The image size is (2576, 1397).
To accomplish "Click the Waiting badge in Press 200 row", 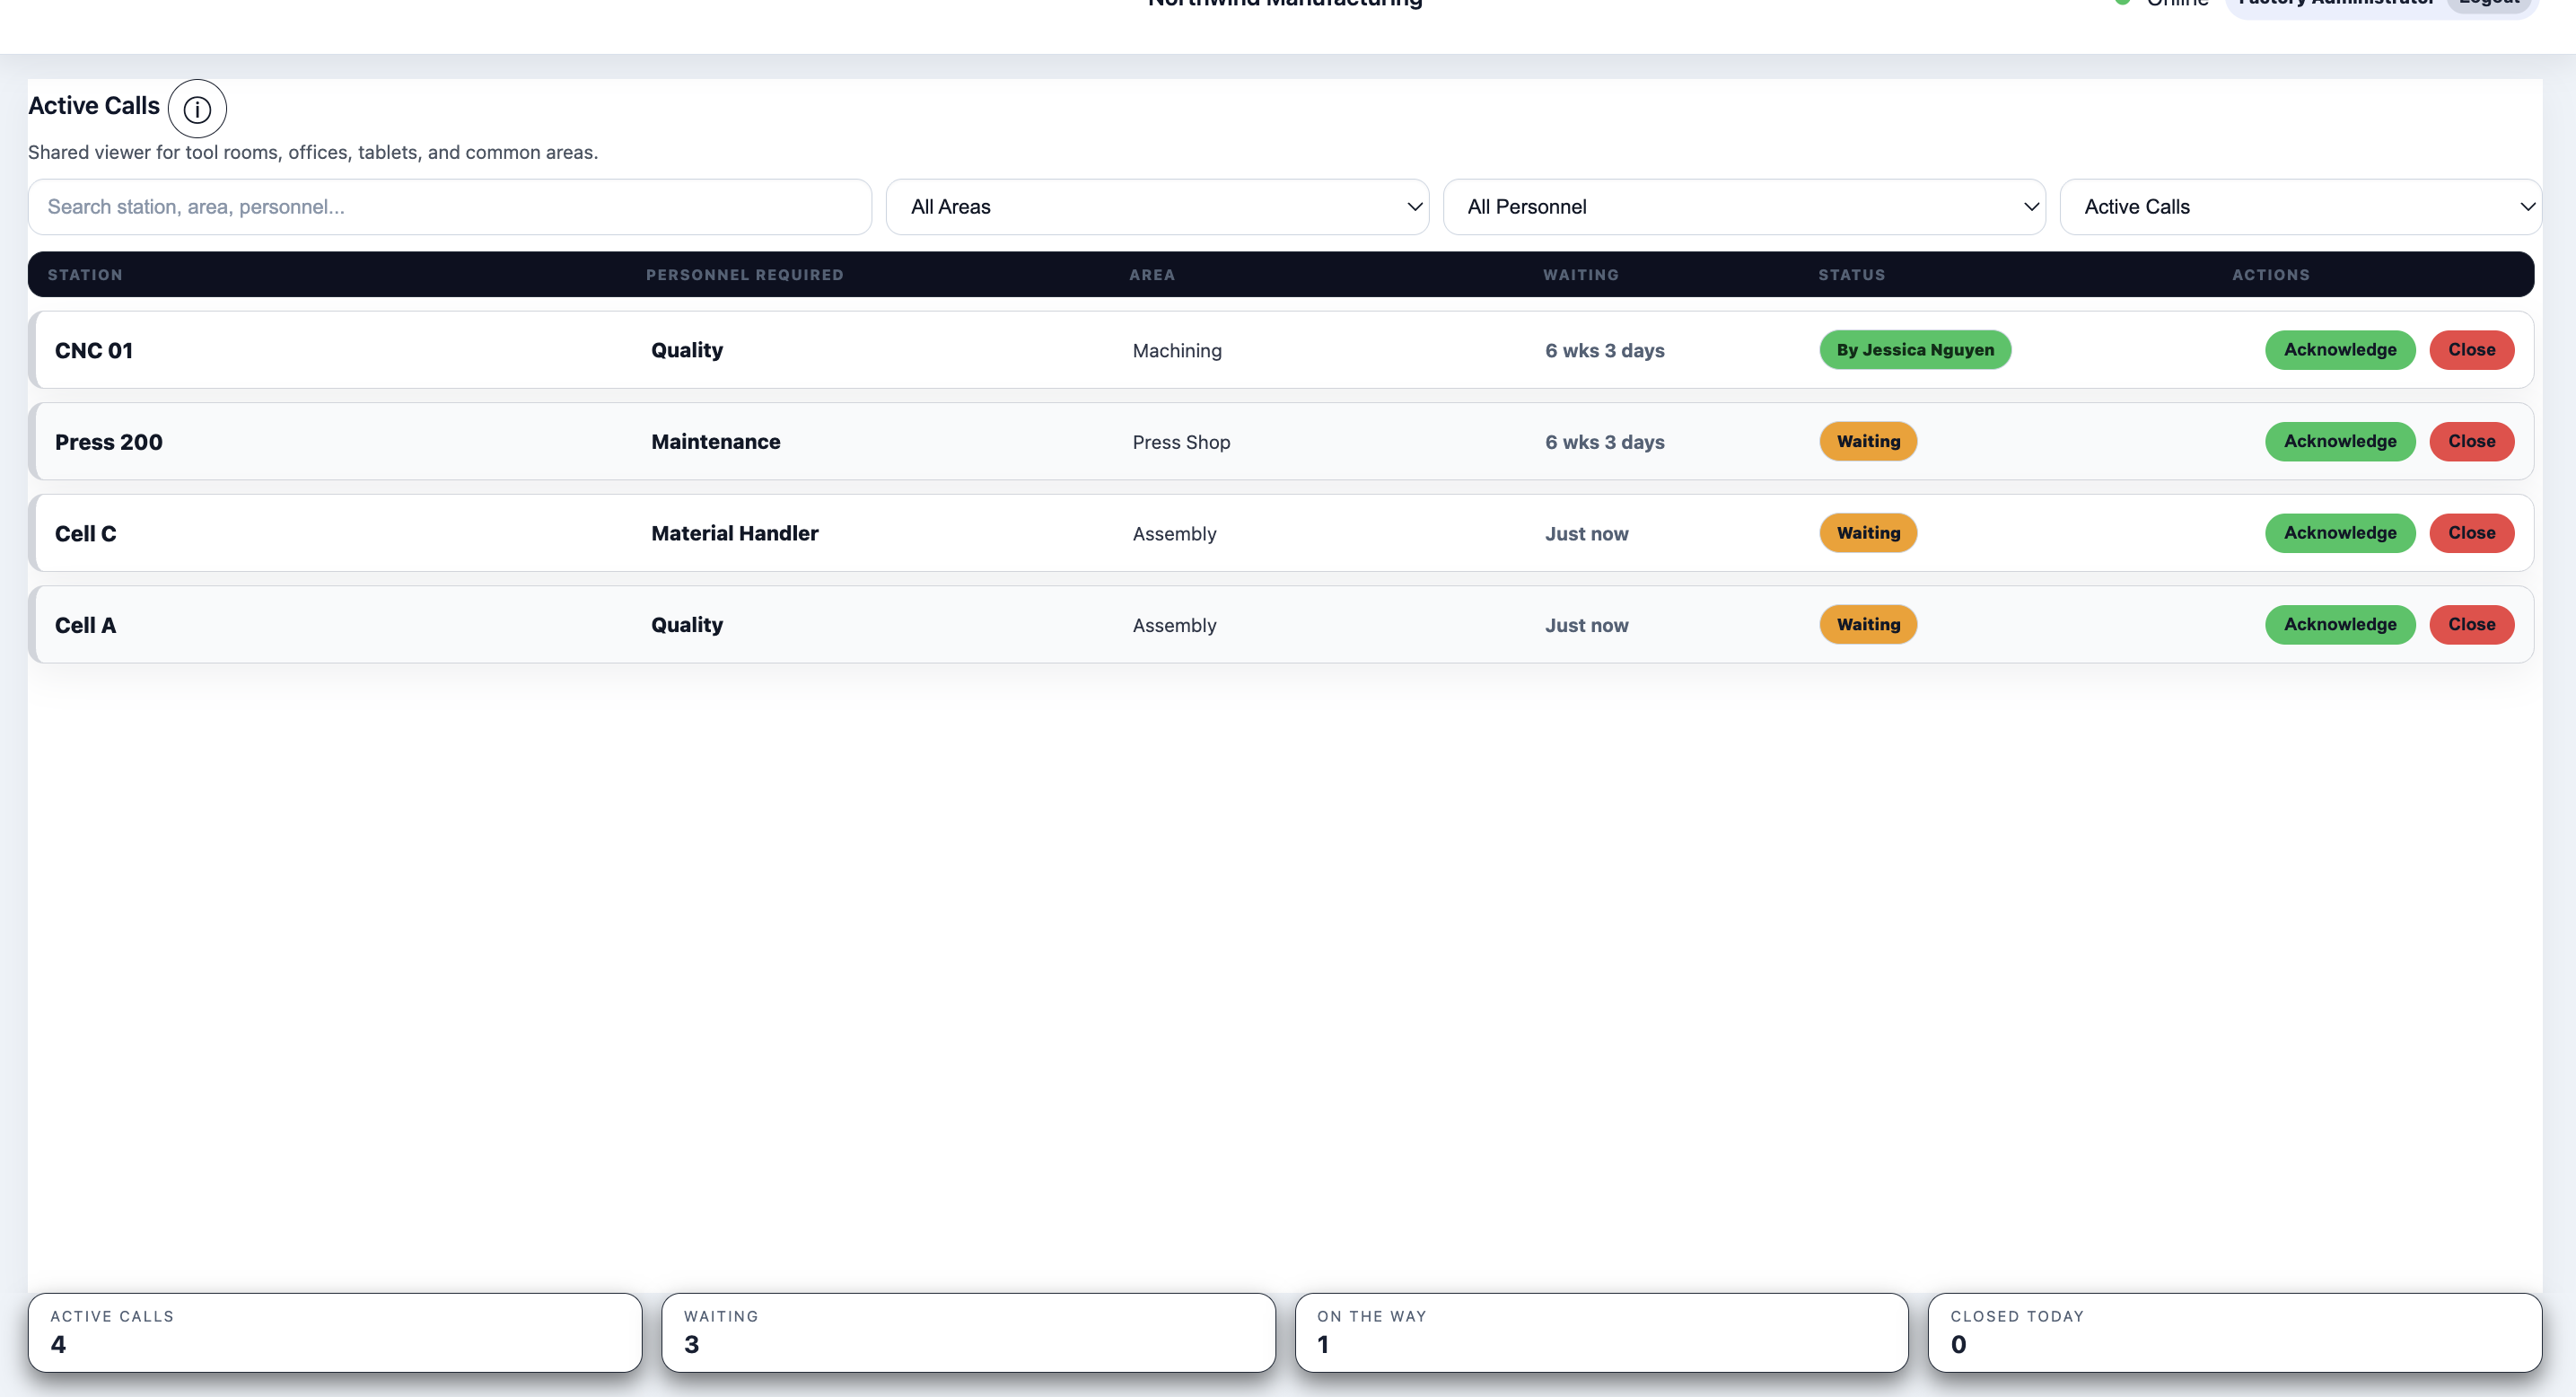I will point(1868,442).
